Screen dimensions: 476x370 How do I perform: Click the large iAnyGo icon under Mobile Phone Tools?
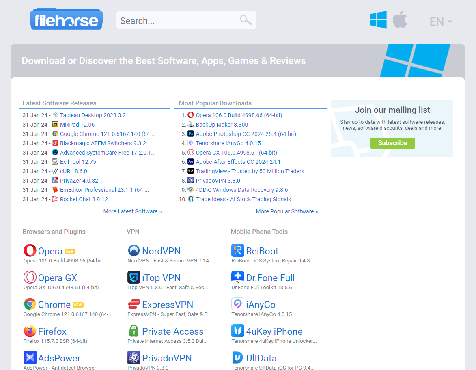coord(238,304)
